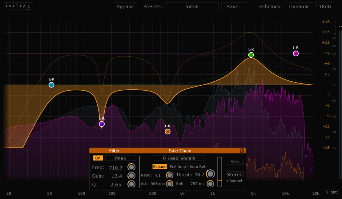Click the side chain level meter

click(220, 172)
